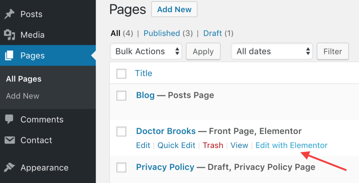Click the Pages stacked-sheets icon

(9, 56)
